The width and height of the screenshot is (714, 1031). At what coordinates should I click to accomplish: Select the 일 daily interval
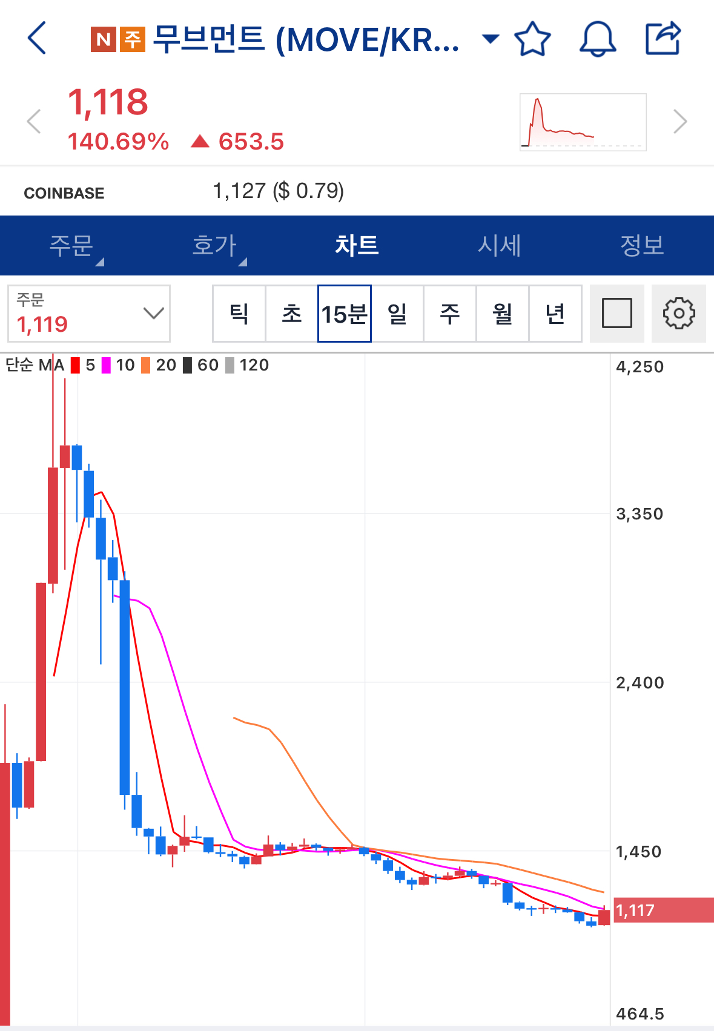(397, 314)
